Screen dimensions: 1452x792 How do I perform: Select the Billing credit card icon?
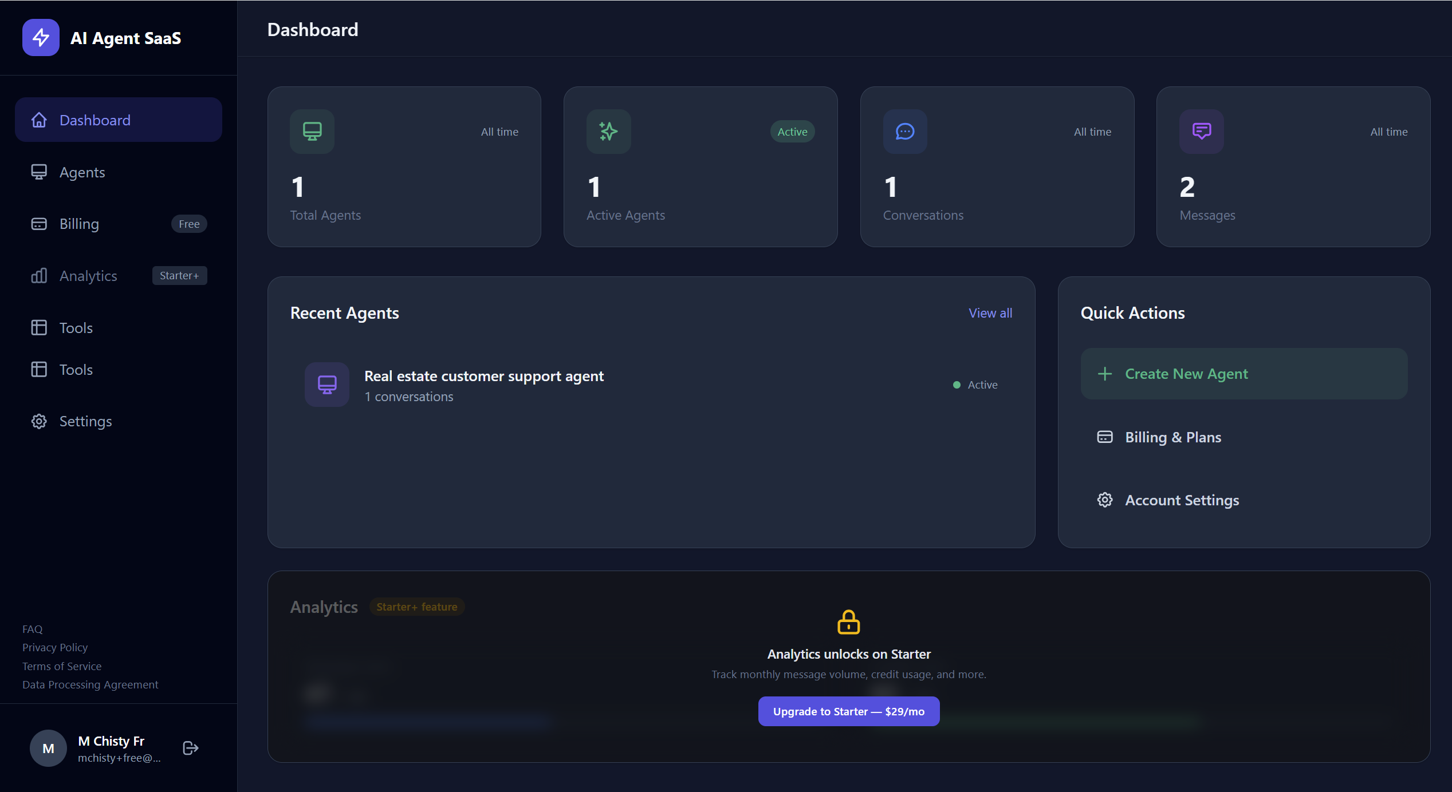point(39,223)
